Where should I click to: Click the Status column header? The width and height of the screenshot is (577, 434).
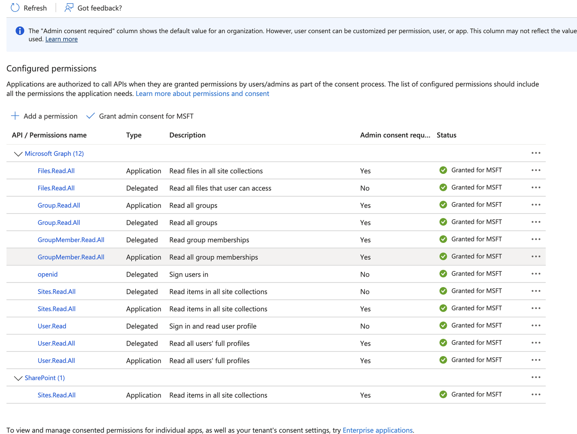(x=446, y=135)
